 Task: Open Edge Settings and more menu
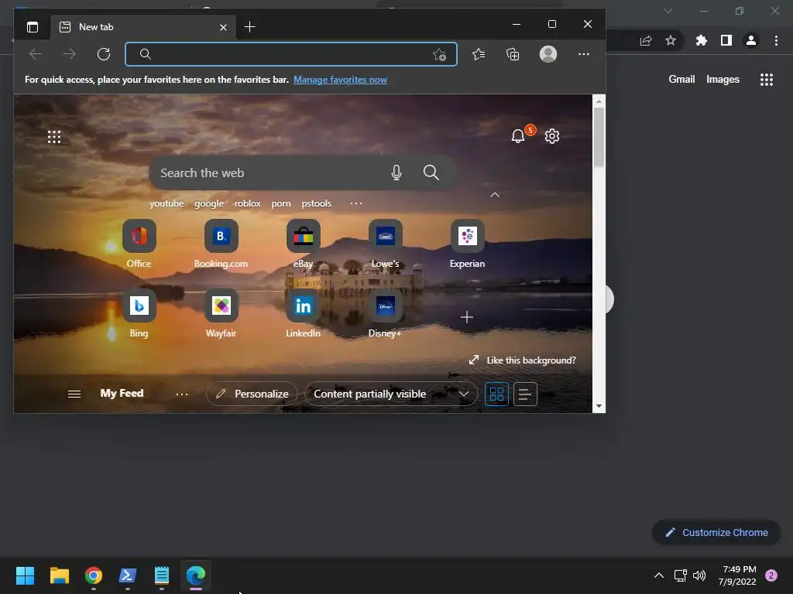(x=584, y=54)
